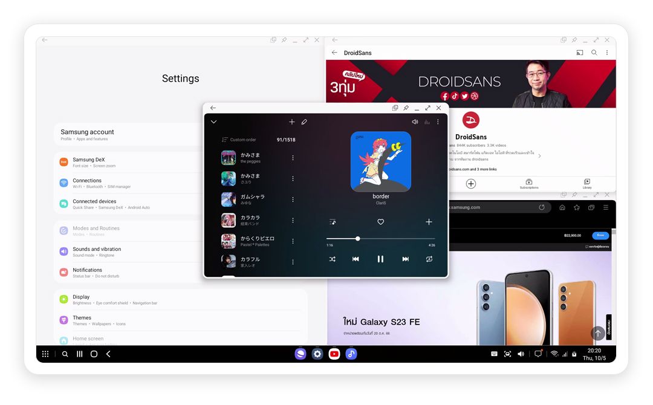Open YouTube from the taskbar
This screenshot has height=405, width=653.
(x=334, y=354)
